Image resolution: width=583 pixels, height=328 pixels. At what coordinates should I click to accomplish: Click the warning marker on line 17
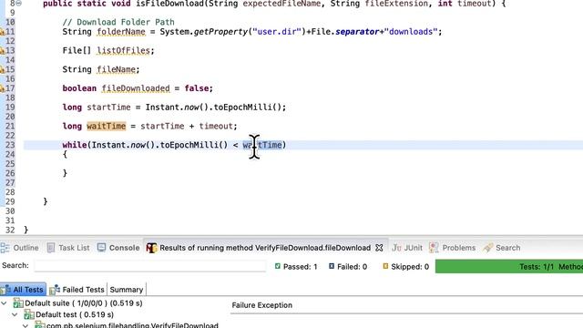(x=2, y=88)
